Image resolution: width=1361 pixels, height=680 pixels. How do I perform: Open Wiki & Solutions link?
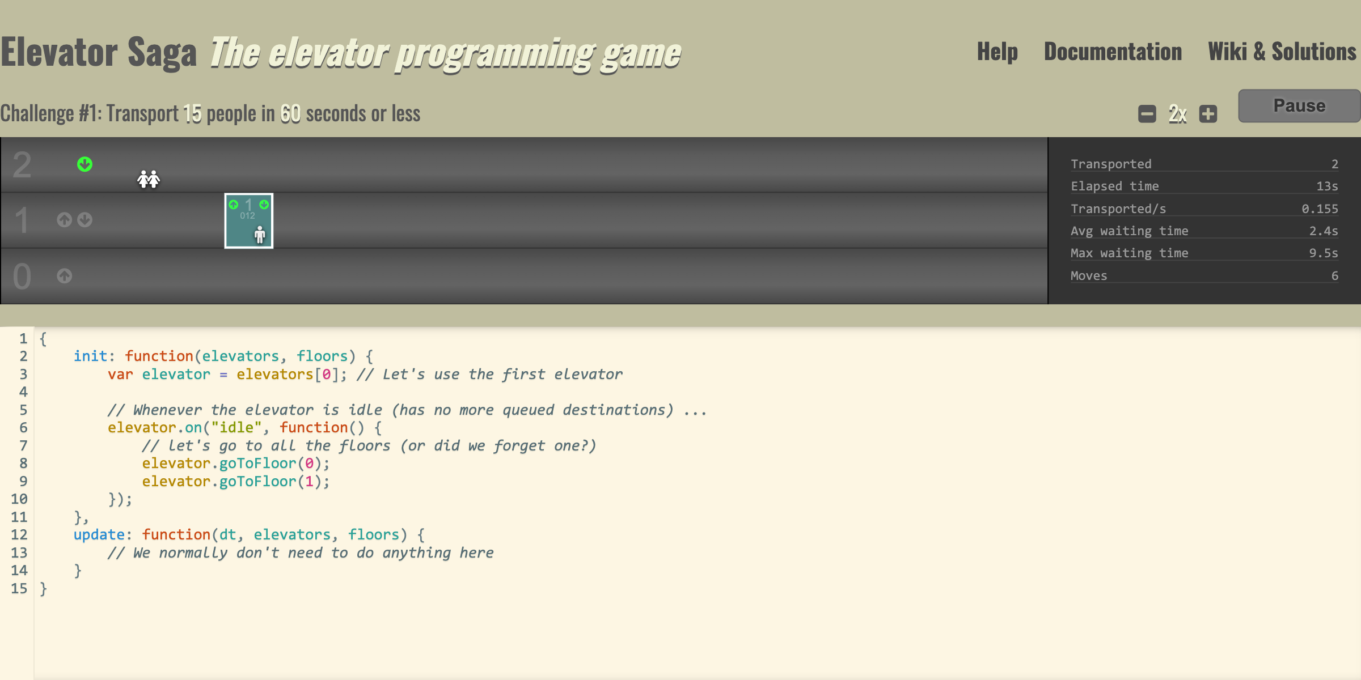[x=1282, y=52]
